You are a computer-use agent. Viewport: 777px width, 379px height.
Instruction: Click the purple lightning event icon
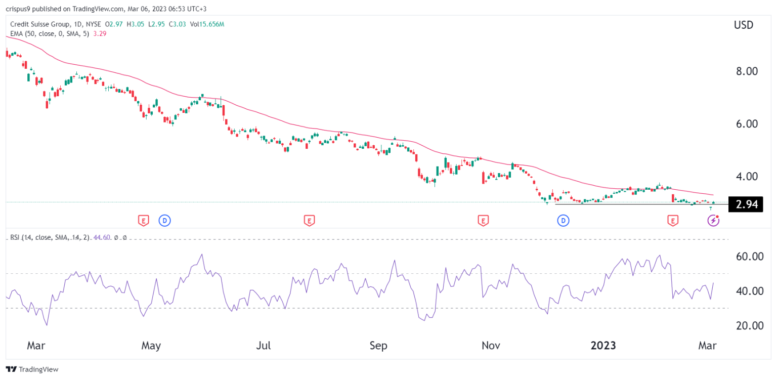713,220
